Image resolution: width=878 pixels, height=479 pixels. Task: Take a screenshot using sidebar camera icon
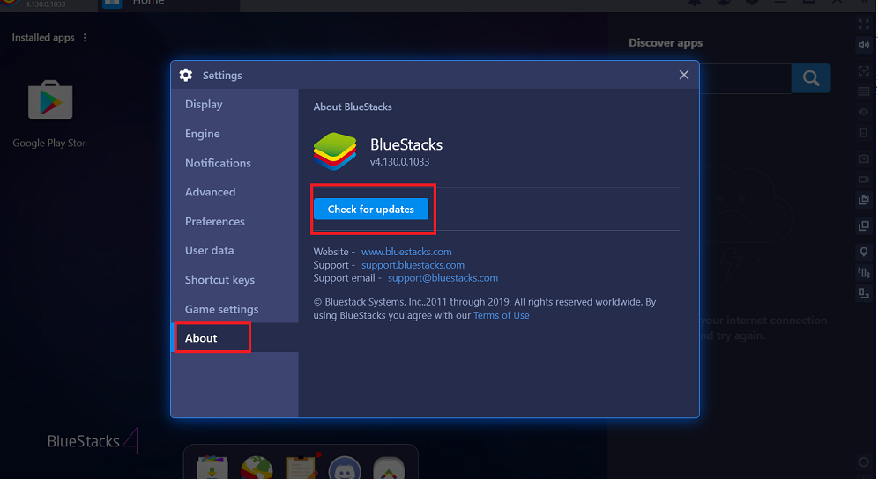point(863,158)
